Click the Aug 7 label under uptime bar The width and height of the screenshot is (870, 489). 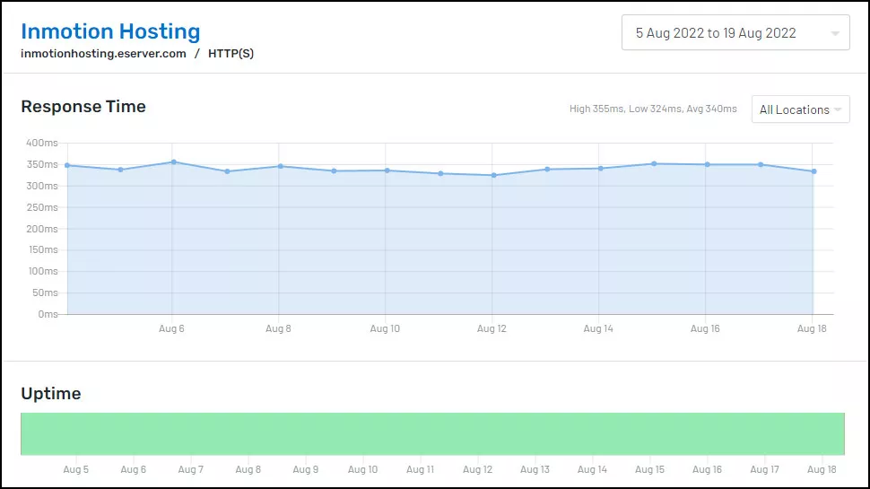(190, 469)
